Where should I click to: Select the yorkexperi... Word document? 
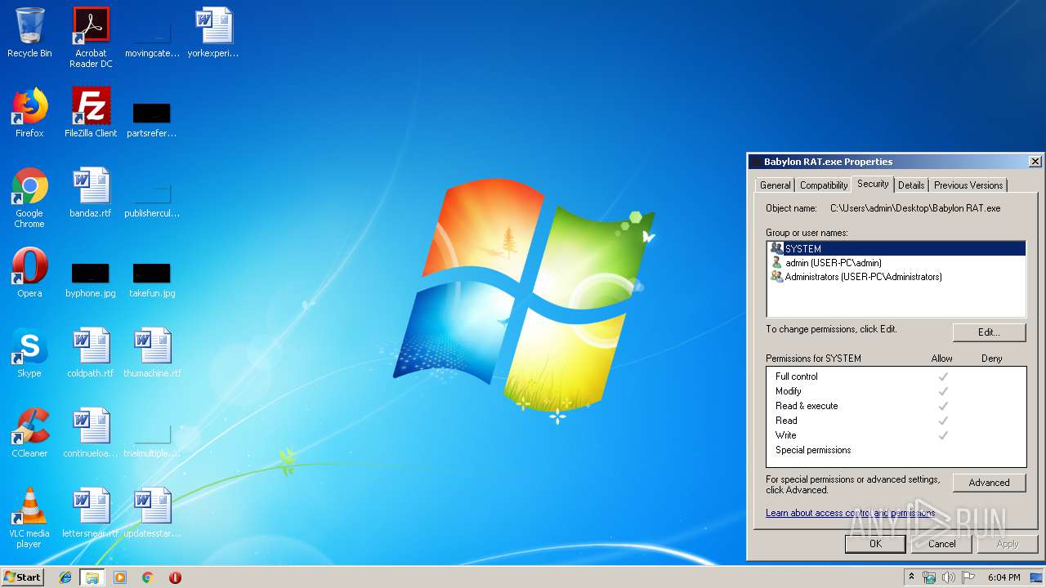(x=213, y=33)
